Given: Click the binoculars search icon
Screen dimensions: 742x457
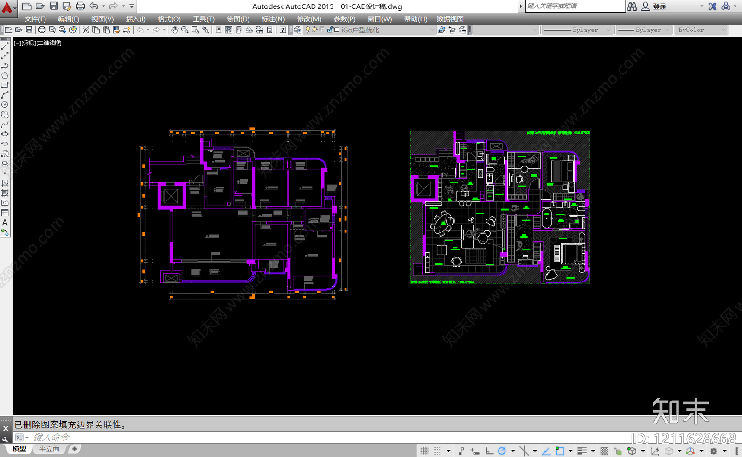Looking at the screenshot, I should [632, 6].
